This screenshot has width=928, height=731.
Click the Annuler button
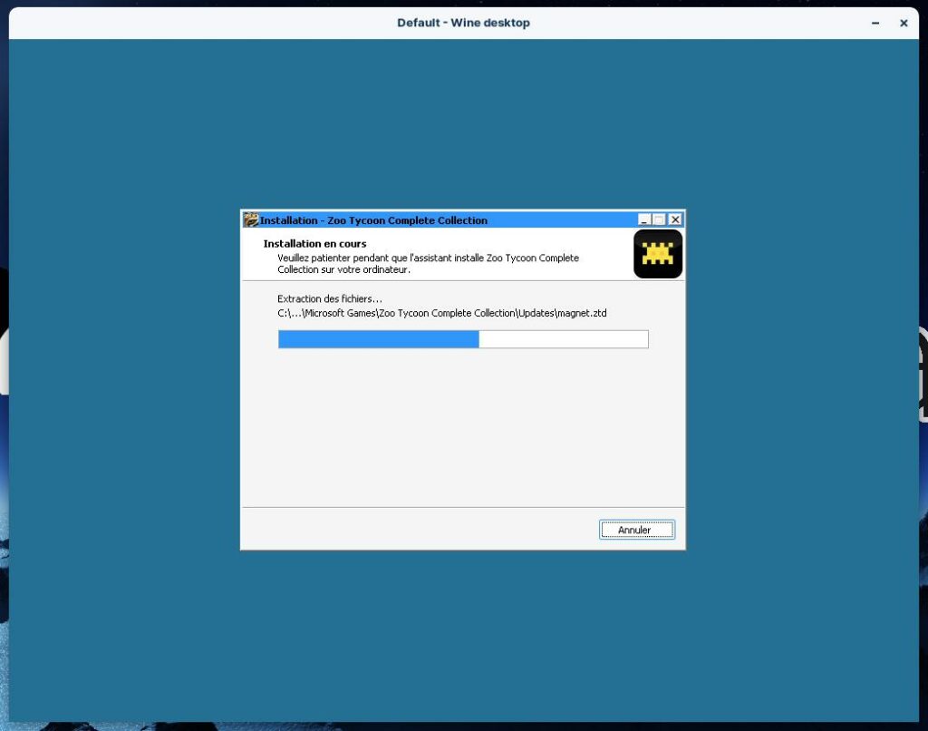(x=636, y=530)
